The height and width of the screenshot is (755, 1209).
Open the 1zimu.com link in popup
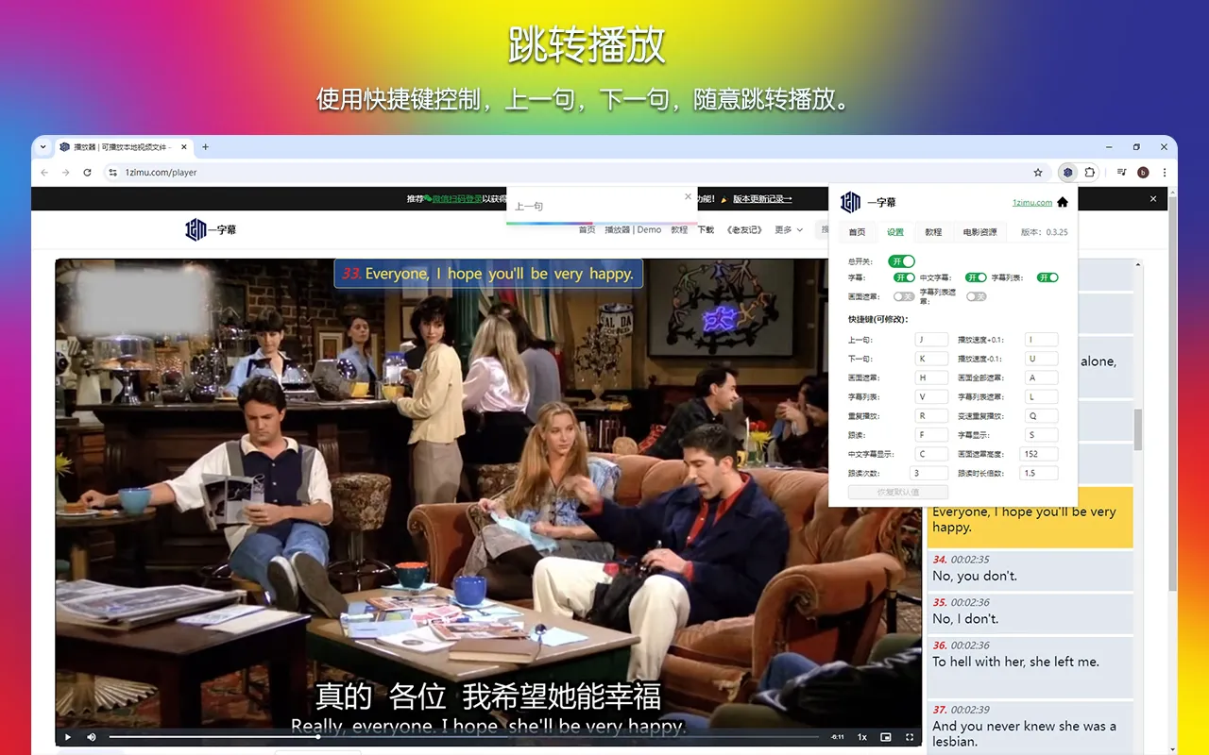[1031, 203]
